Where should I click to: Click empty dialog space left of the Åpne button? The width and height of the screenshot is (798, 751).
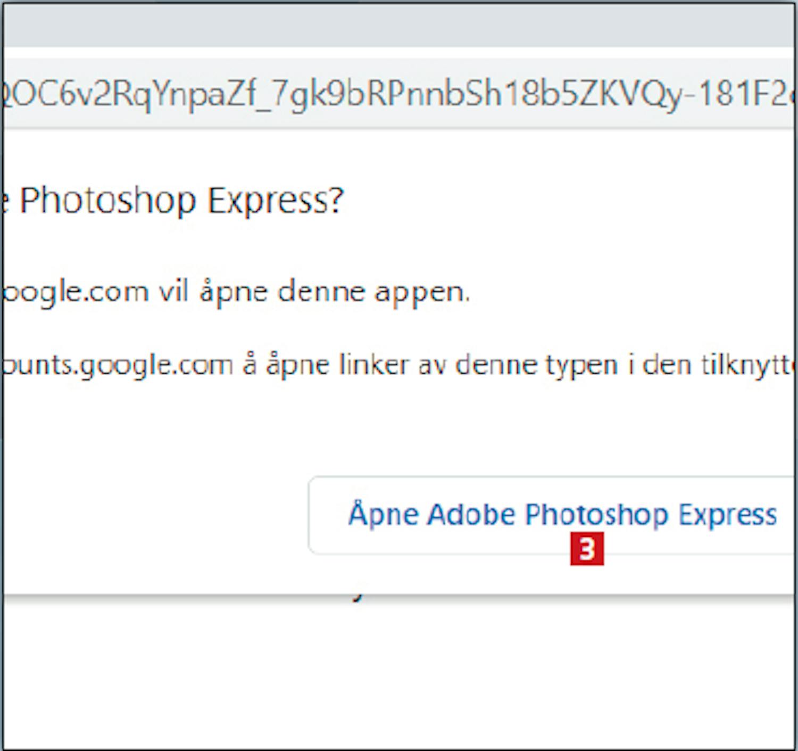154,515
